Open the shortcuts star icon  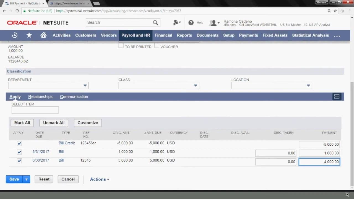coord(29,35)
